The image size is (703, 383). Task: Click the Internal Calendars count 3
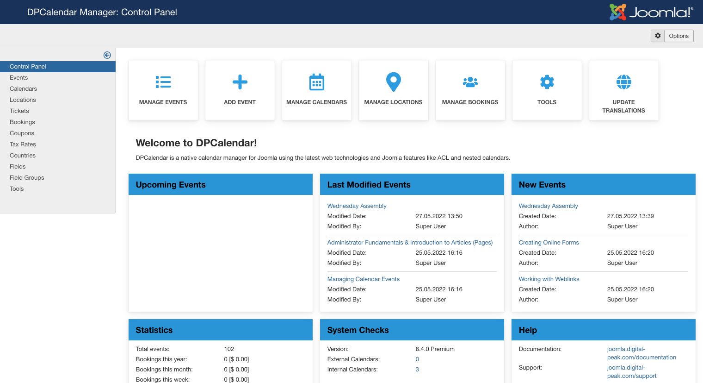[417, 370]
